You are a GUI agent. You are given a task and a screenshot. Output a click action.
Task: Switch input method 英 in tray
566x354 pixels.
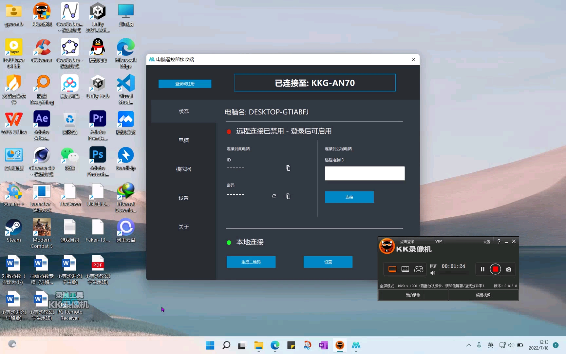490,345
